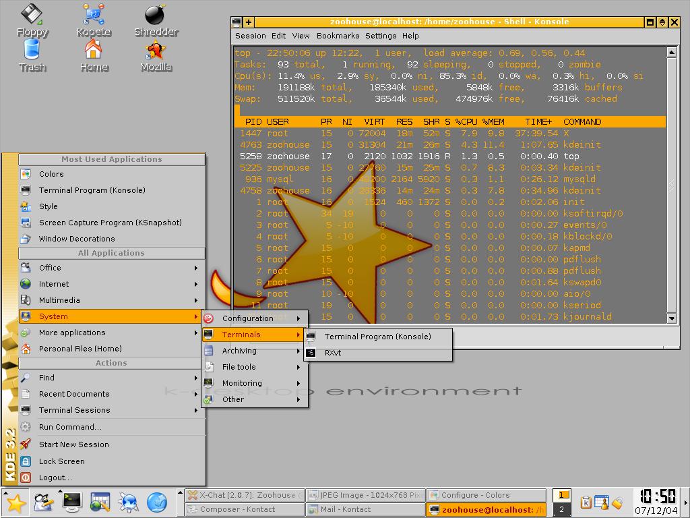
Task: Click the panel clock showing 10:50
Action: [x=658, y=502]
